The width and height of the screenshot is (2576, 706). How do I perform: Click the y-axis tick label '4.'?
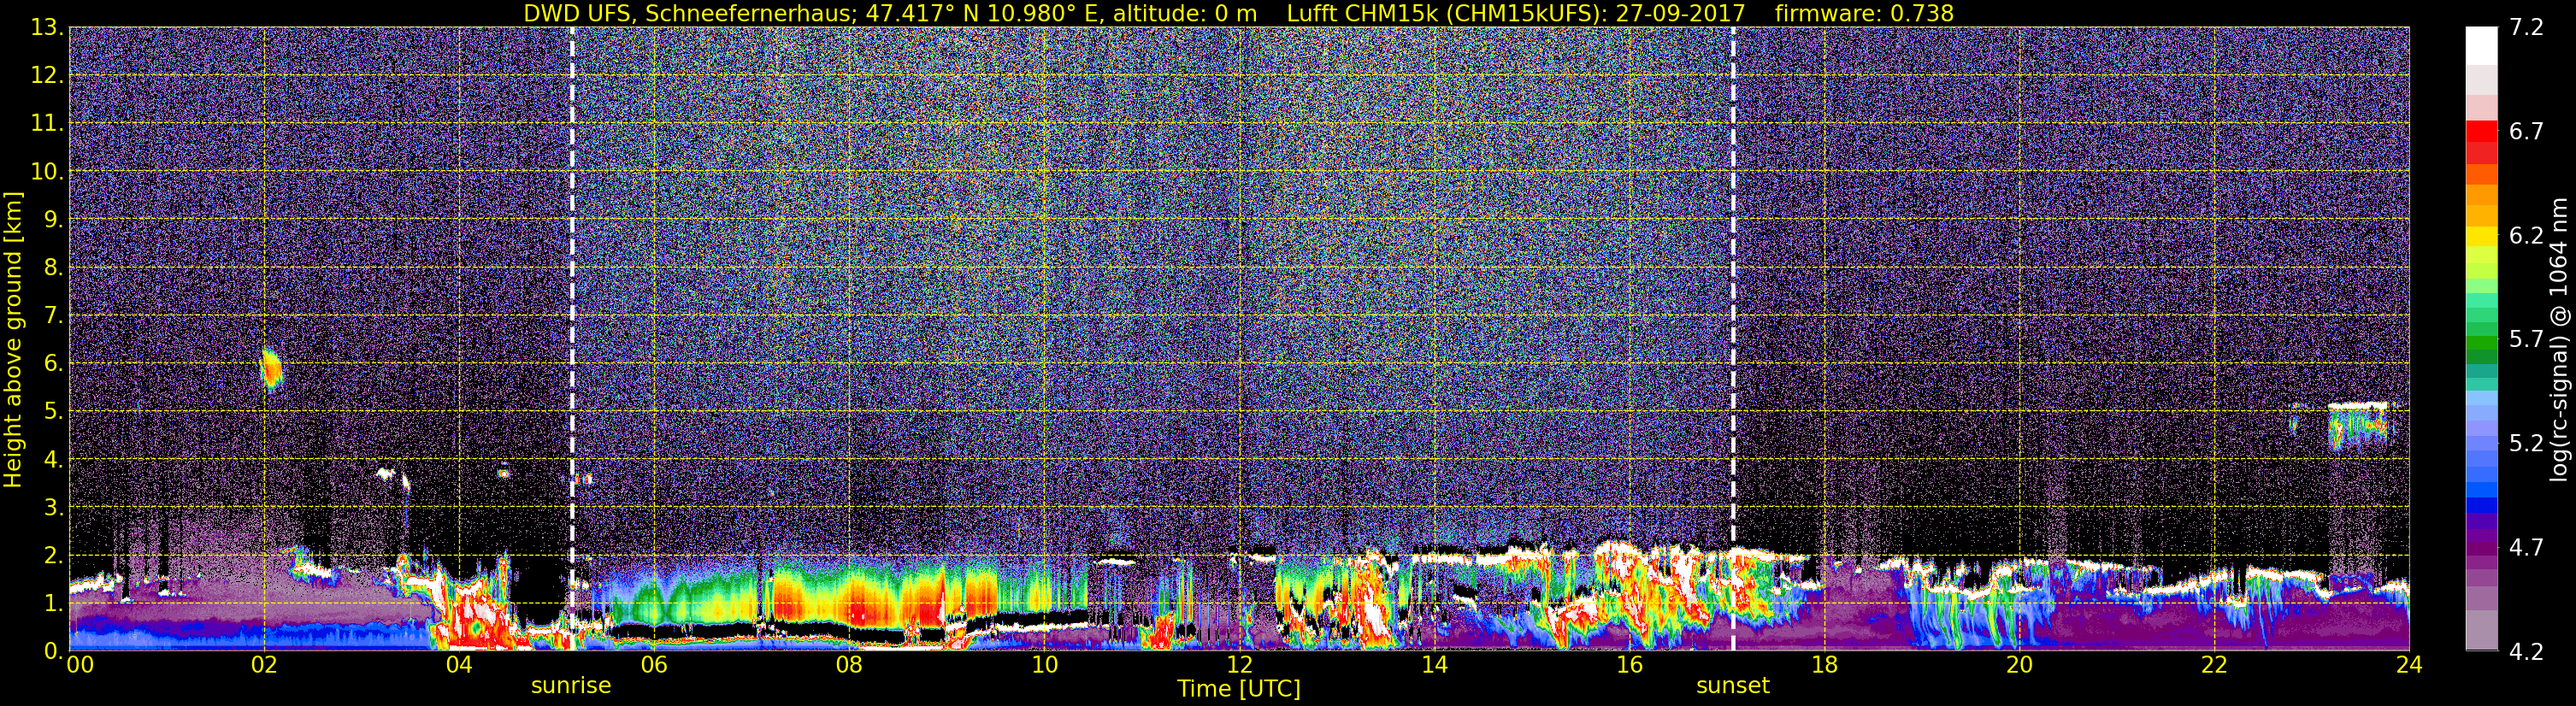point(53,460)
